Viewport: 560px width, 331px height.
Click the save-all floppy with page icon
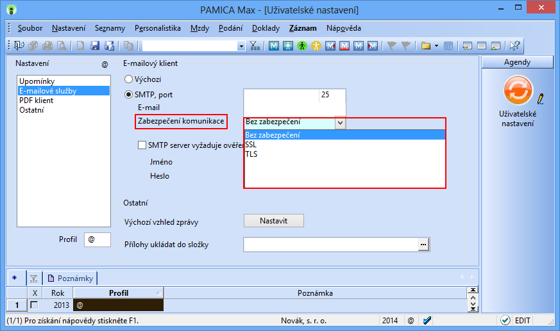(x=109, y=45)
